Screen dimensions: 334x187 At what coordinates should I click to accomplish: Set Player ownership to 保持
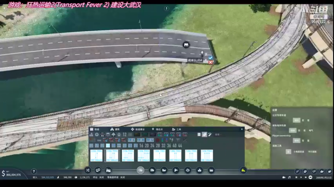click(x=296, y=140)
